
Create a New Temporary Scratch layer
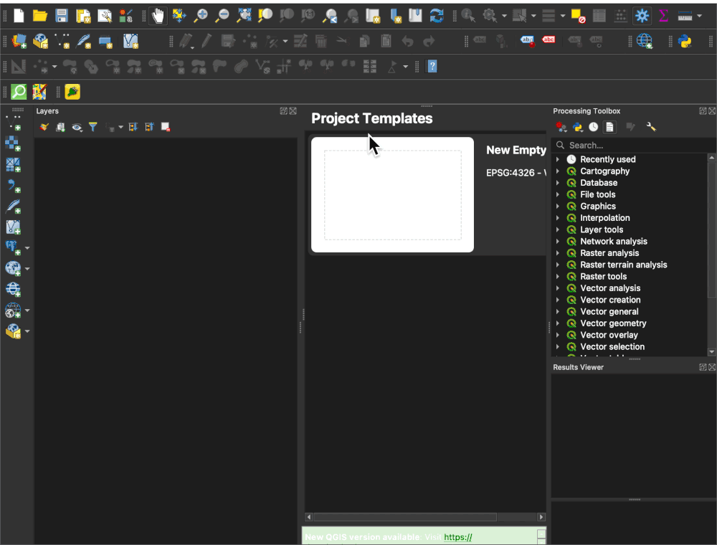click(105, 42)
